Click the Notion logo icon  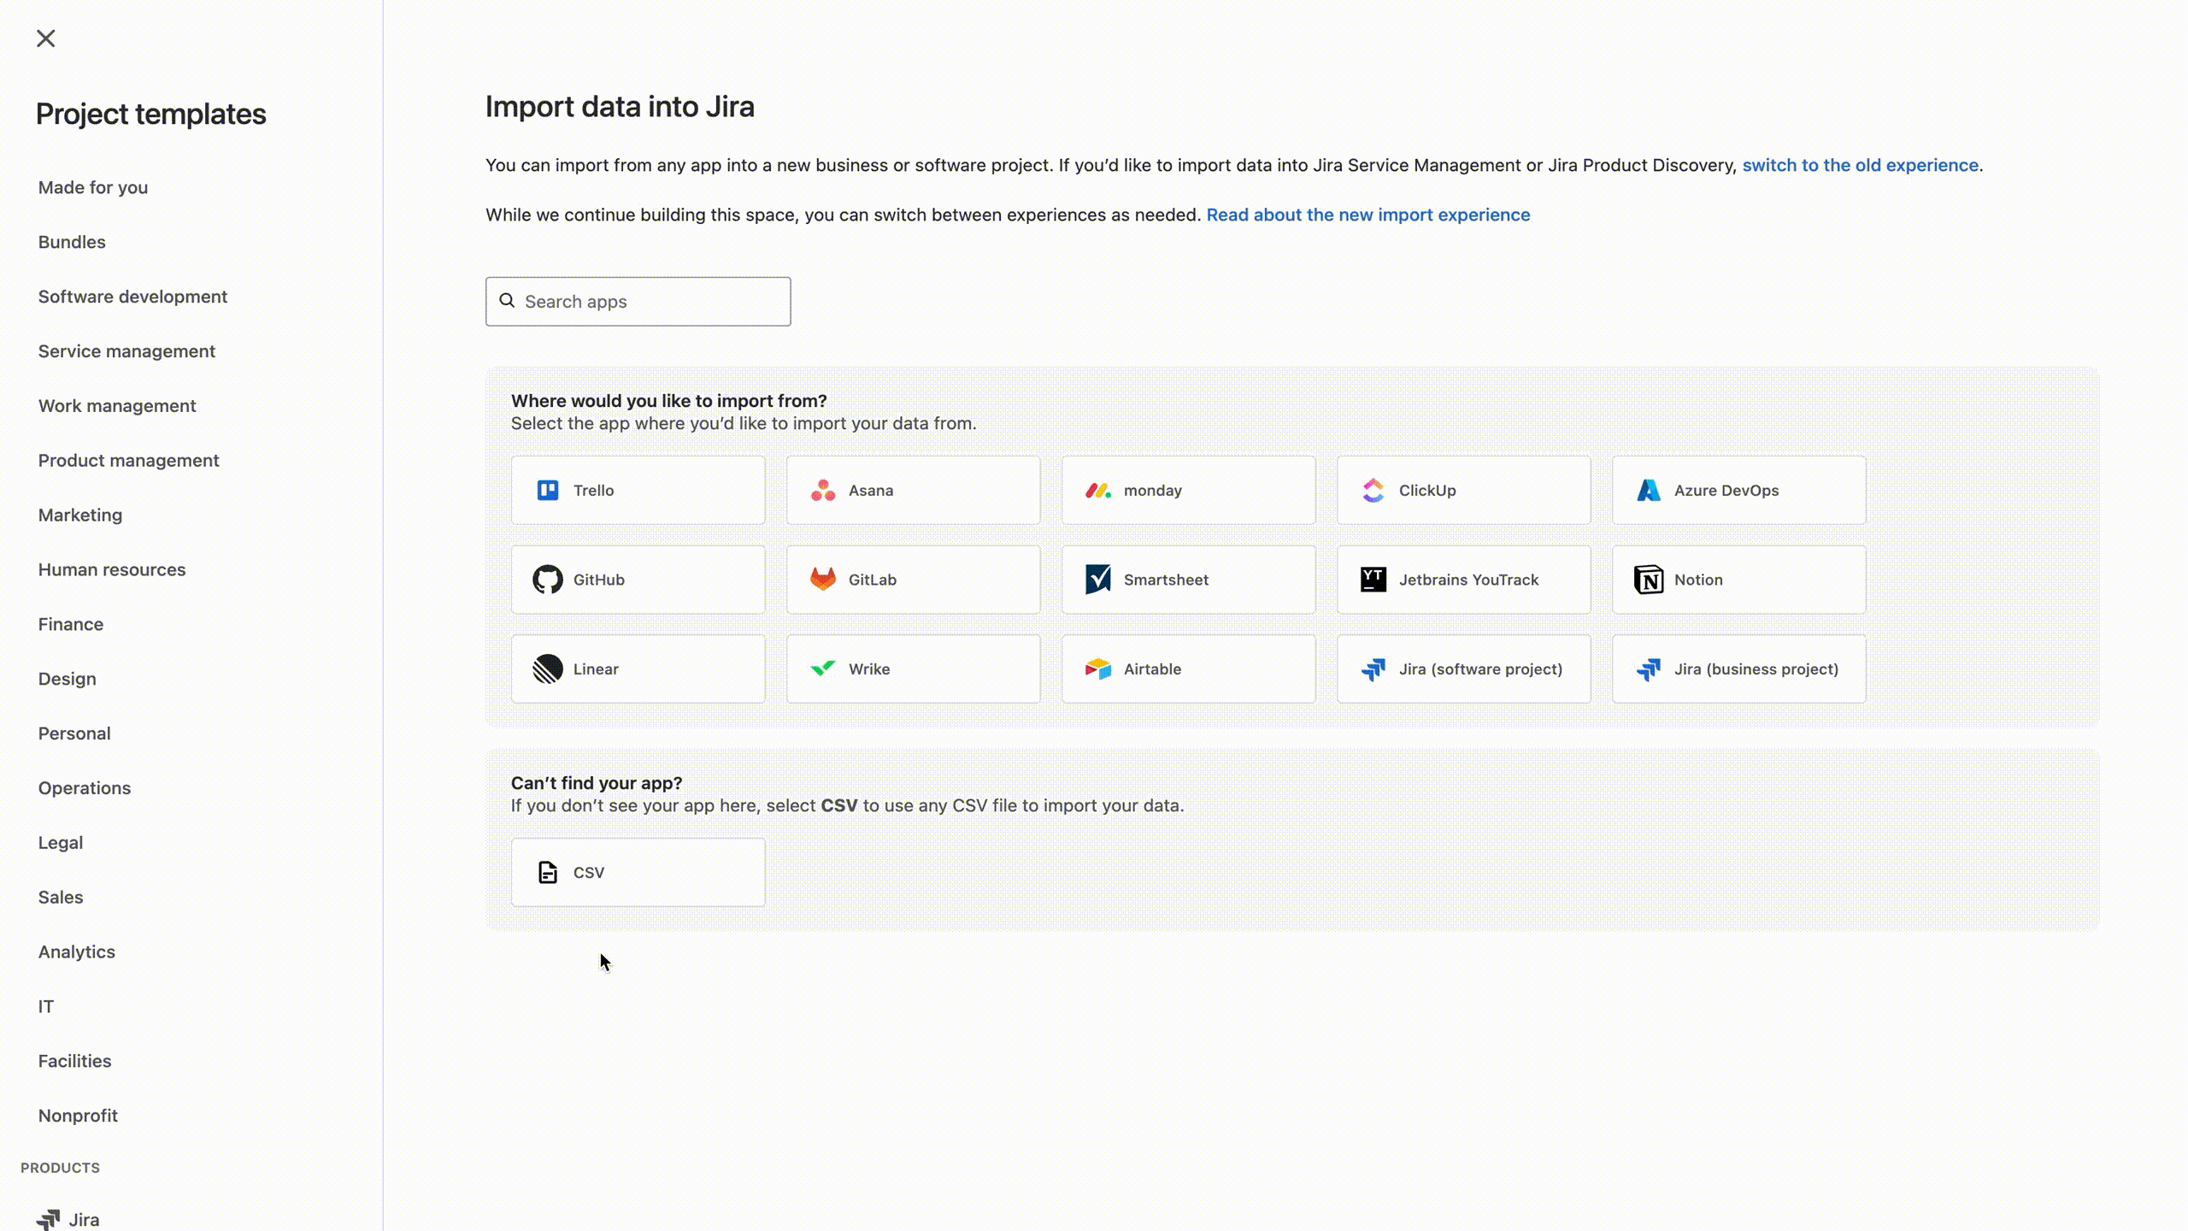click(1649, 580)
